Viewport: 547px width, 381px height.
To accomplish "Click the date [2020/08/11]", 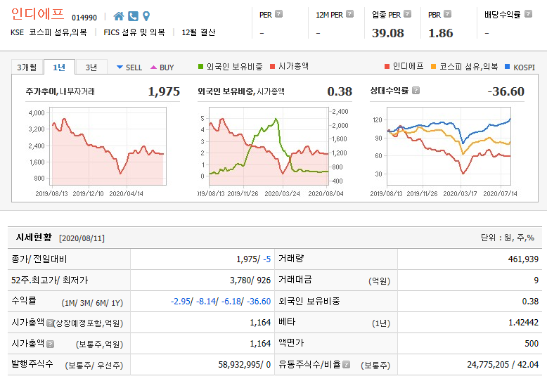I will click(82, 238).
